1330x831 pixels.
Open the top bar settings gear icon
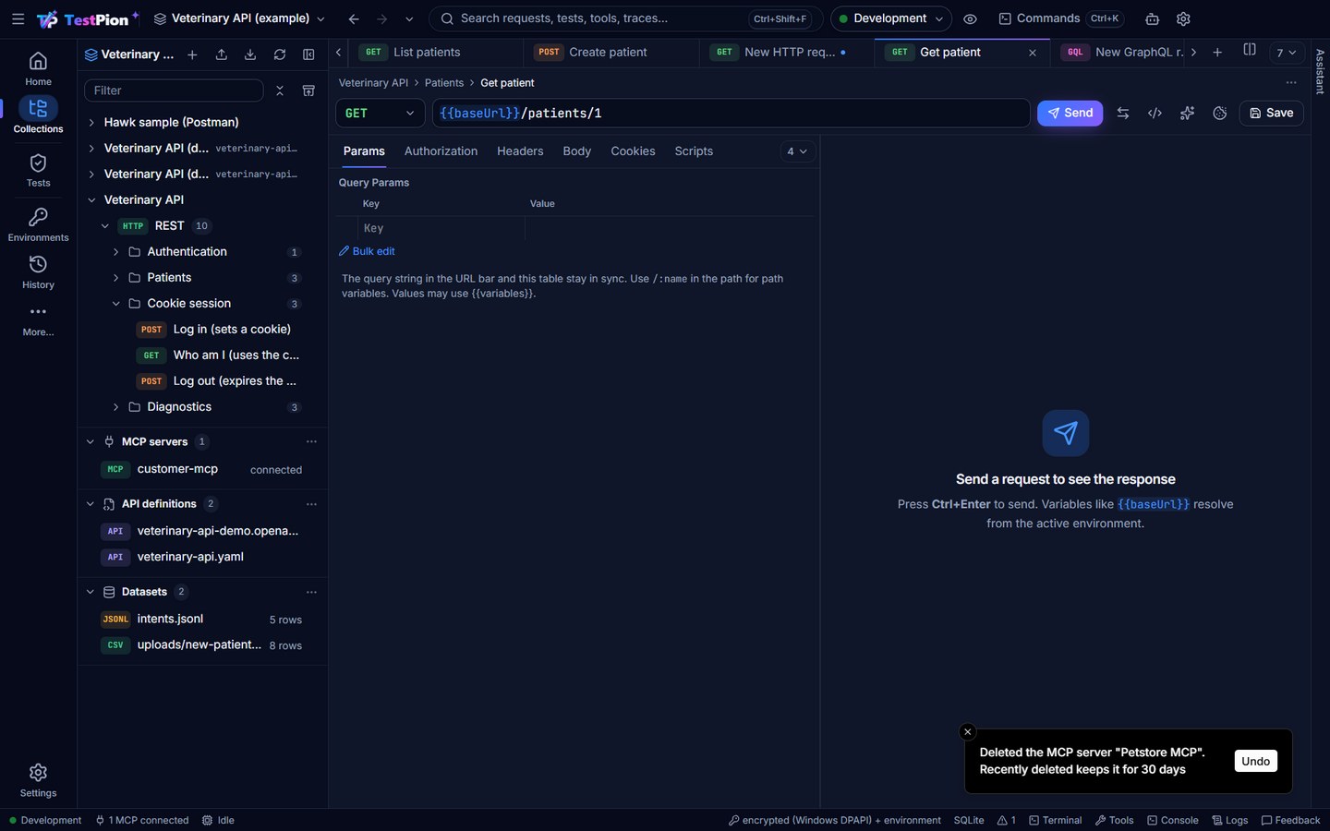click(x=1183, y=18)
